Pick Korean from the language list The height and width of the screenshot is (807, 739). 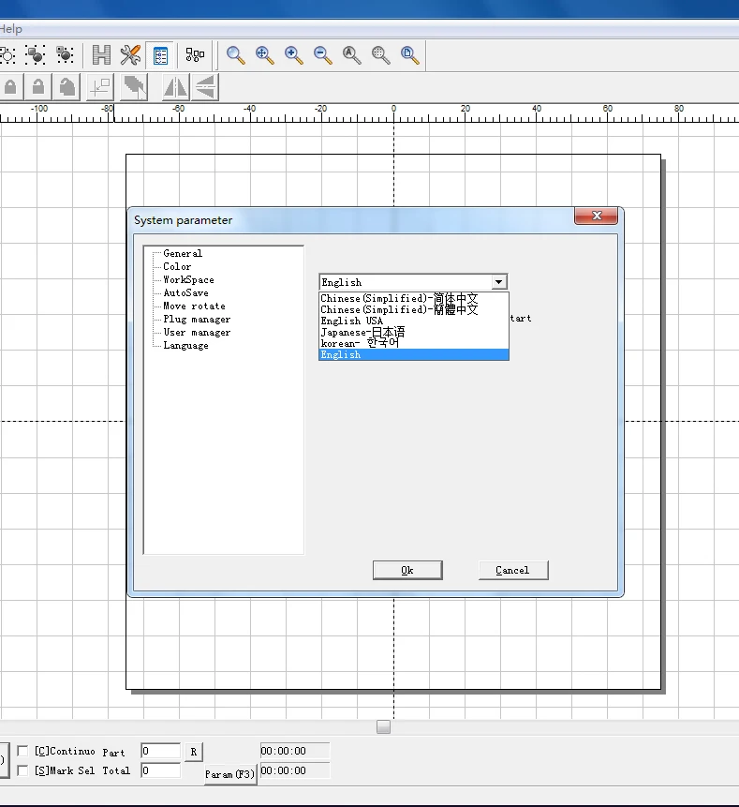(x=359, y=343)
